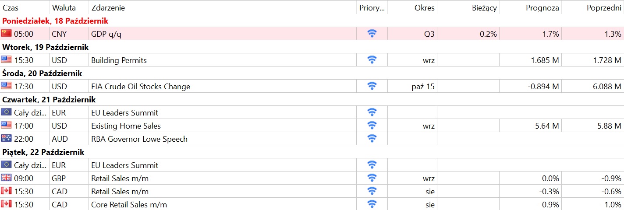Click priority icon for Existing Home Sales

click(x=372, y=126)
